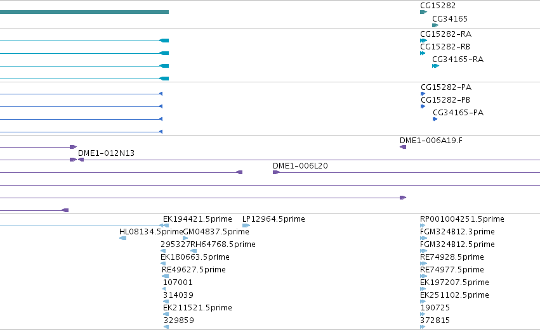Click the RE49627.5prime label
This screenshot has width=540, height=330.
coord(194,270)
